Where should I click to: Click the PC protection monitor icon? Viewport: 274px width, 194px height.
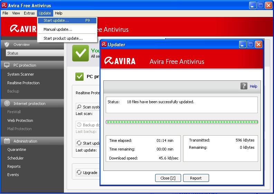click(x=7, y=65)
